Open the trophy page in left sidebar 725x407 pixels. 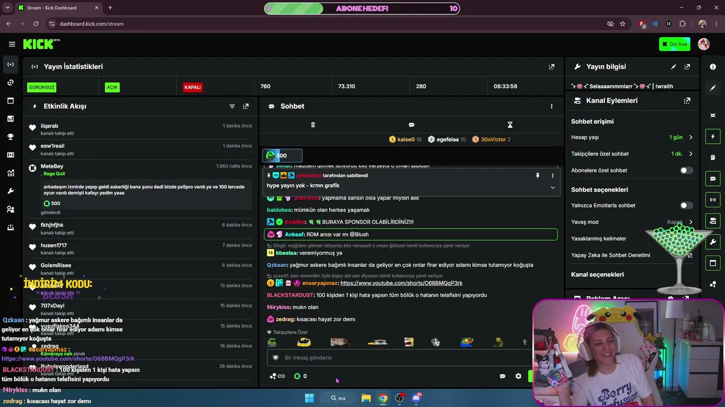(x=10, y=137)
